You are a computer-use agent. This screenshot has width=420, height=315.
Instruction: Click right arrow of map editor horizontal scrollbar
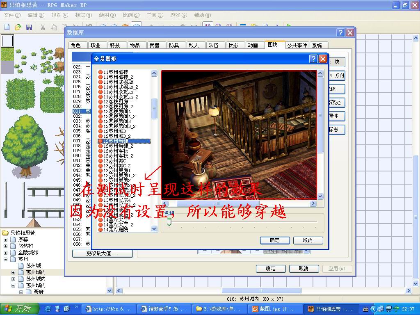[409, 291]
